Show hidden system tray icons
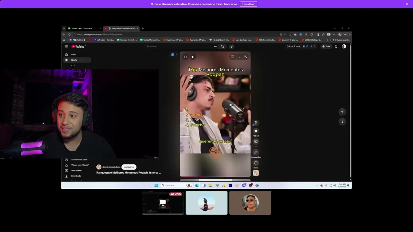This screenshot has height=232, width=413. coord(316,185)
